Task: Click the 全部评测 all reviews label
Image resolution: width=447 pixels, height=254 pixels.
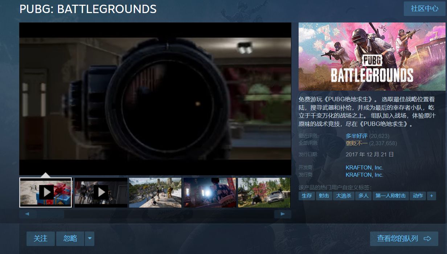Action: click(x=308, y=143)
